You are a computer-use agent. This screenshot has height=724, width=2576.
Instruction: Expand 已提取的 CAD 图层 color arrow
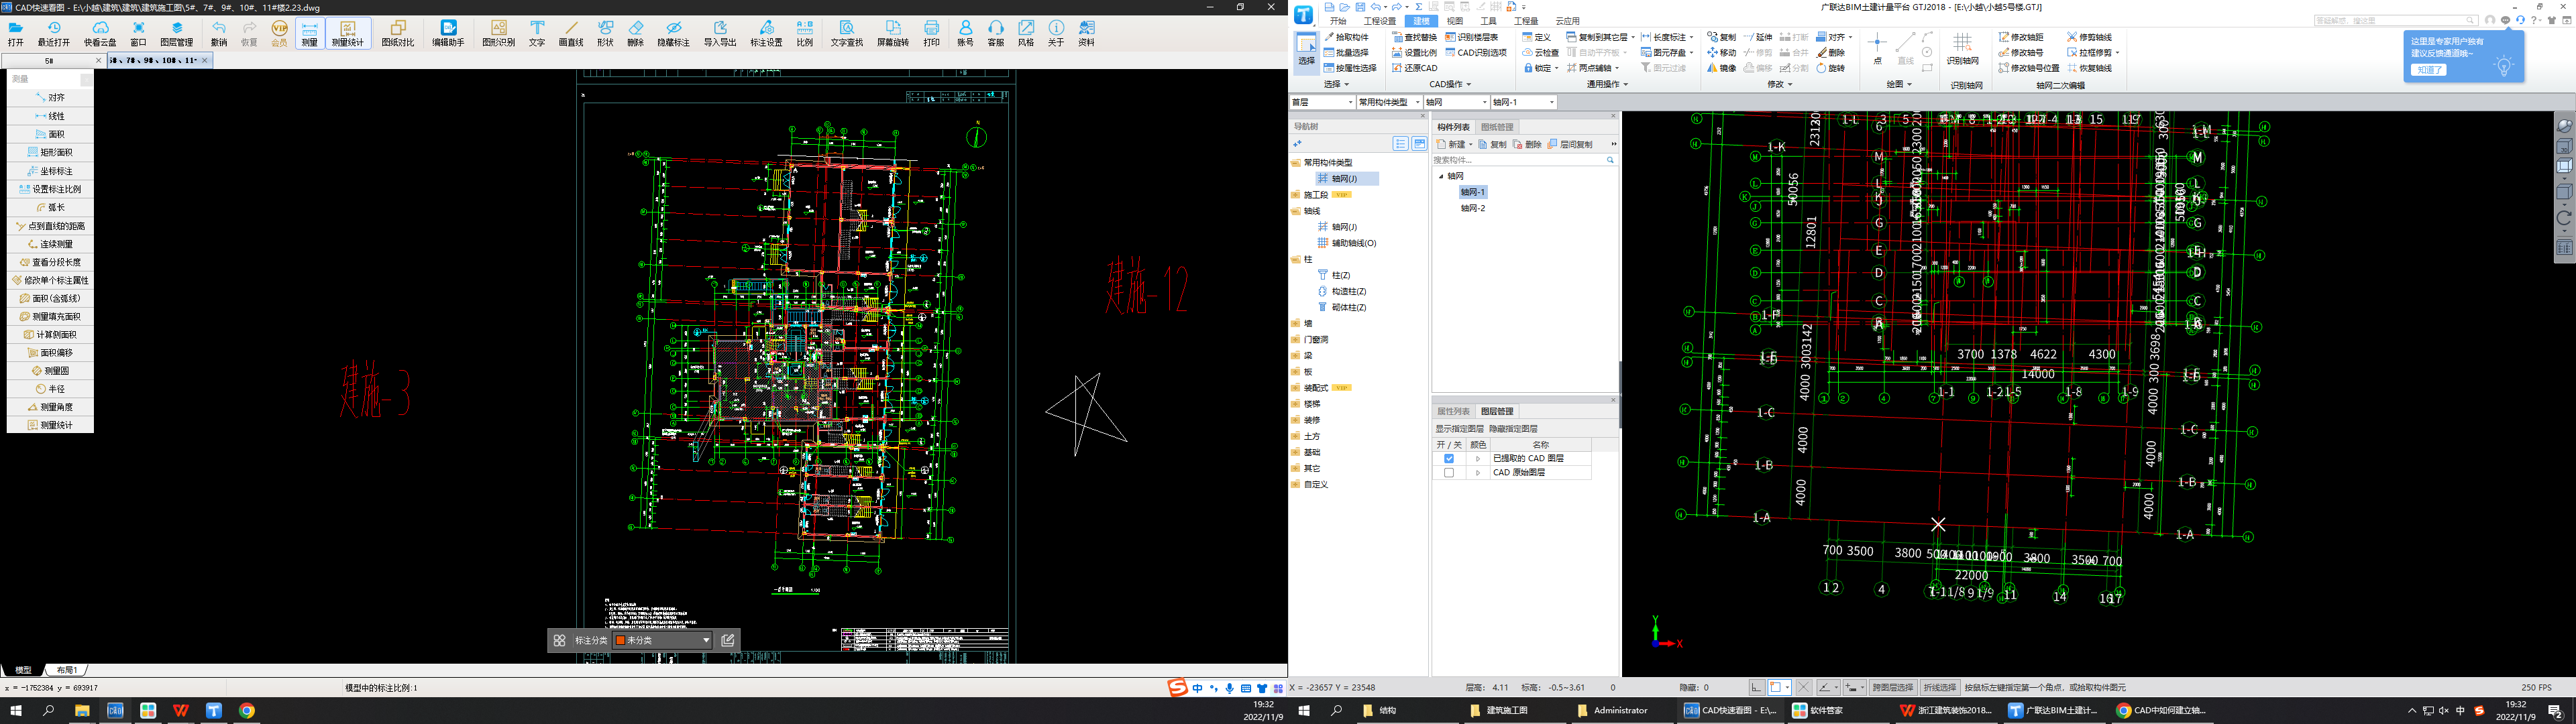tap(1477, 458)
